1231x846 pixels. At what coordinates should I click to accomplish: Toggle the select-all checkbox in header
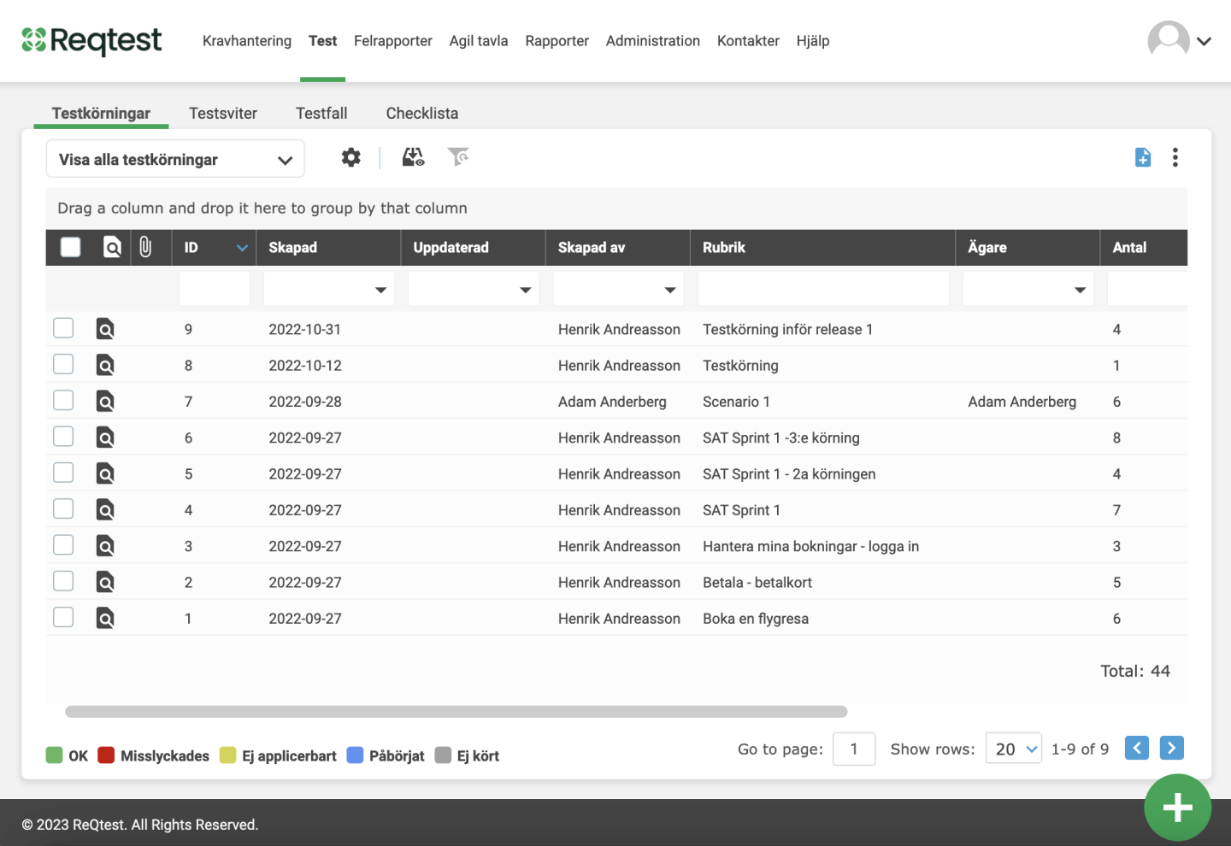71,248
